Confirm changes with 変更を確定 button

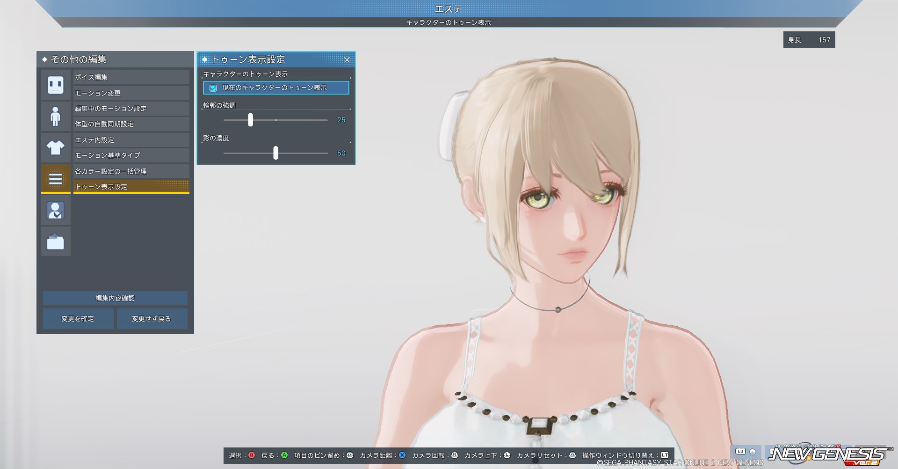point(78,319)
